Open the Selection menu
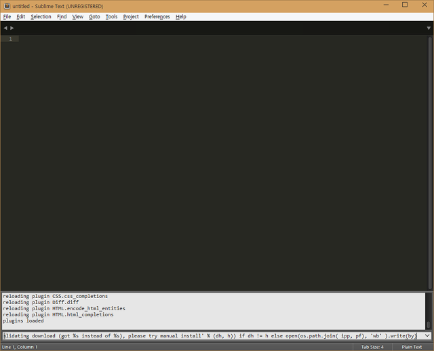The image size is (434, 351). (x=41, y=16)
